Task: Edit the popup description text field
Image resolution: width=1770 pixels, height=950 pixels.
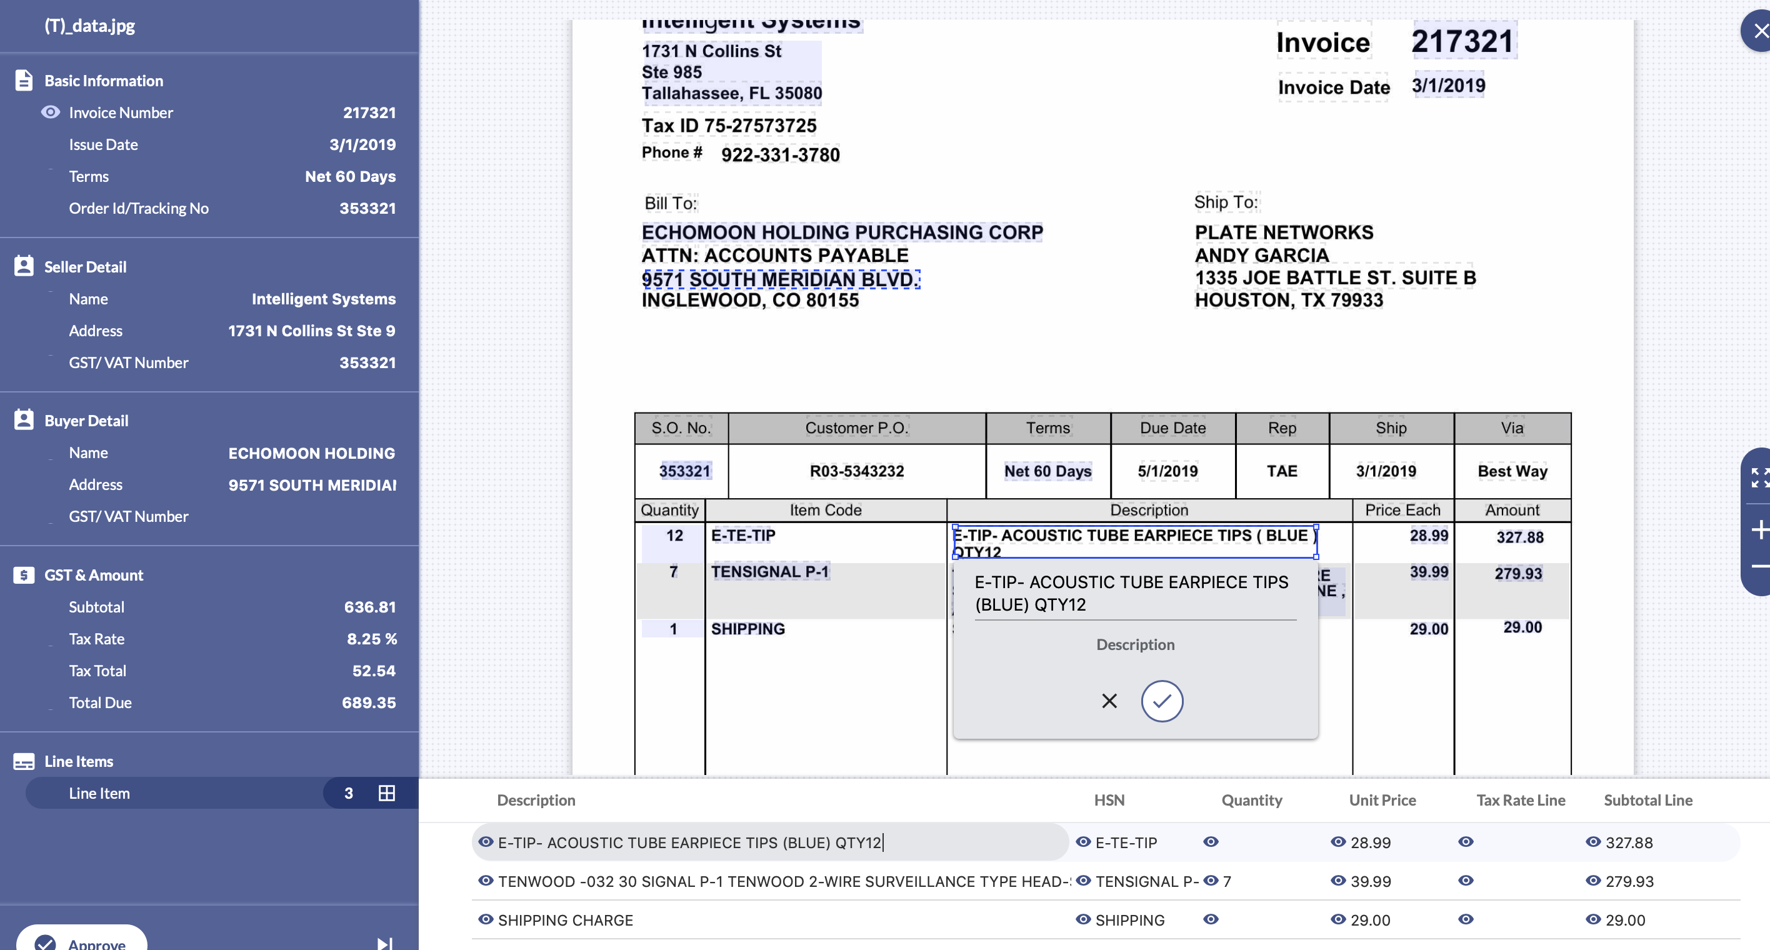Action: 1135,594
